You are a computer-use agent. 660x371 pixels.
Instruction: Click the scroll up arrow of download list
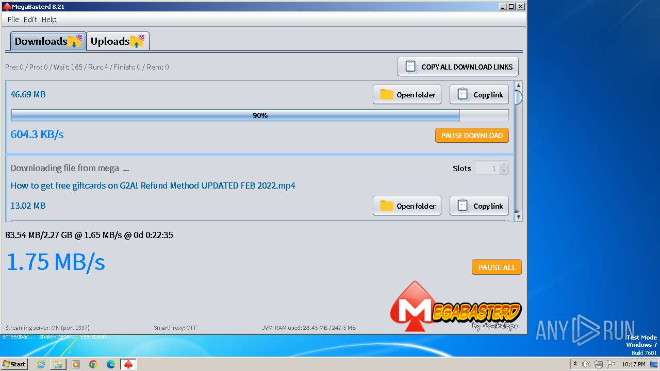[x=518, y=85]
